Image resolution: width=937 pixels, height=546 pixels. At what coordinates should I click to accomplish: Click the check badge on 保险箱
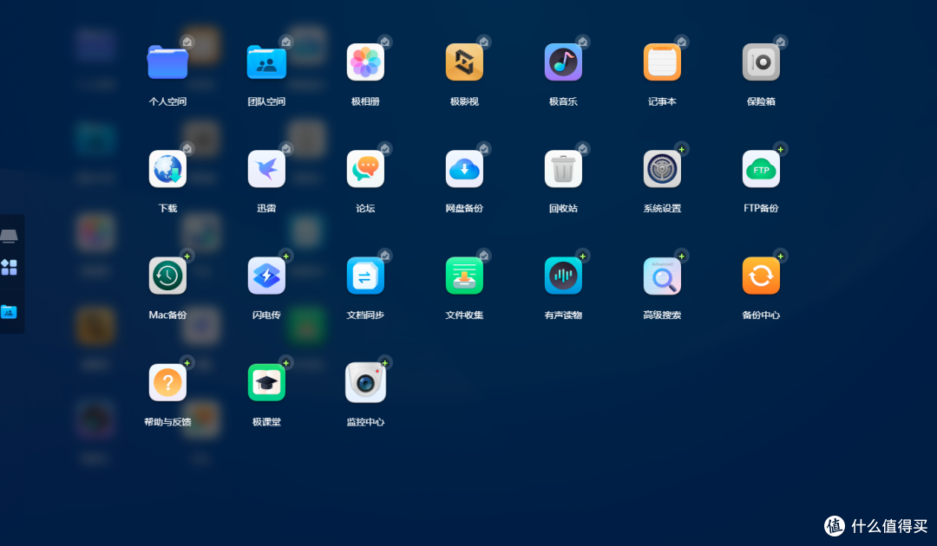click(781, 42)
